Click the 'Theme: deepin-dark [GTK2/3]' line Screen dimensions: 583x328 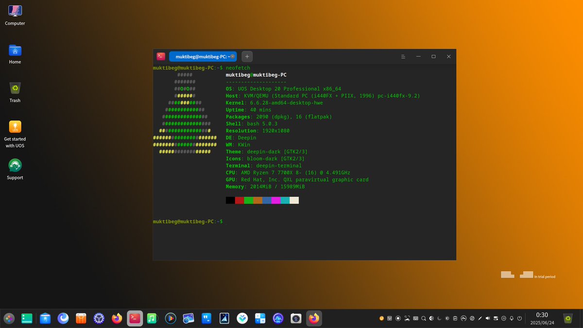tap(267, 152)
